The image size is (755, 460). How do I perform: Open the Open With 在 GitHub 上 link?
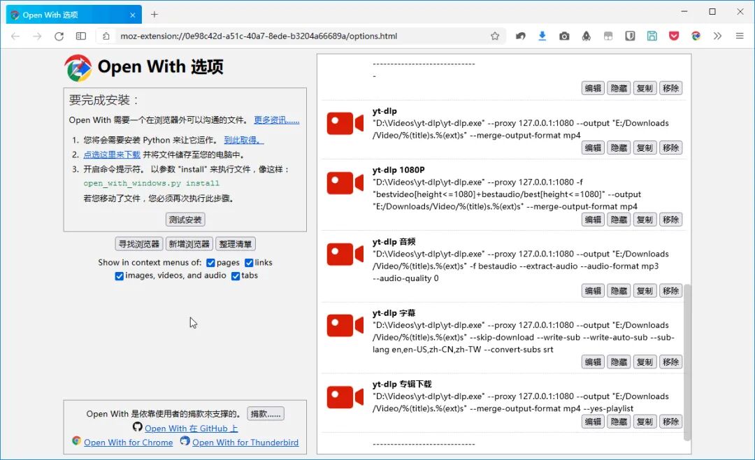(191, 429)
